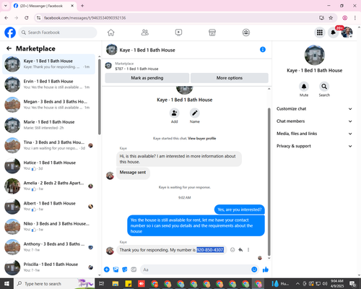Open Tina - 3 Beds and 3 Baths chat
This screenshot has height=289, width=361.
[x=49, y=145]
